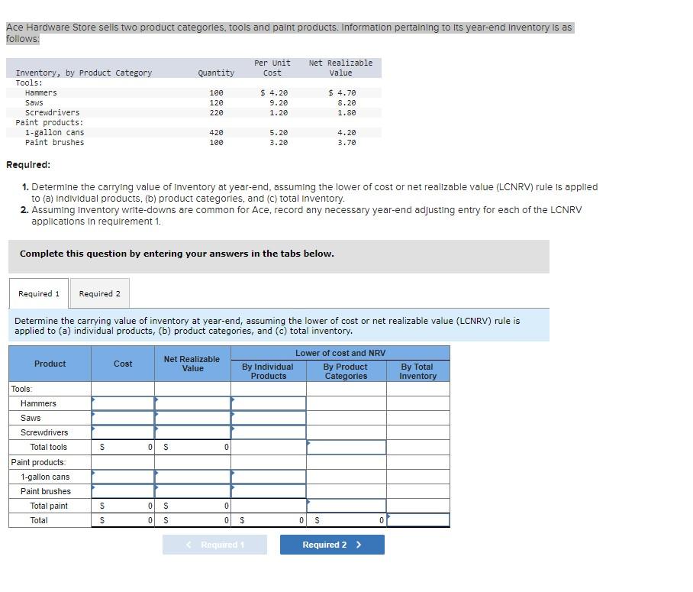Select Screwdrivers By Individual Products cell

269,432
